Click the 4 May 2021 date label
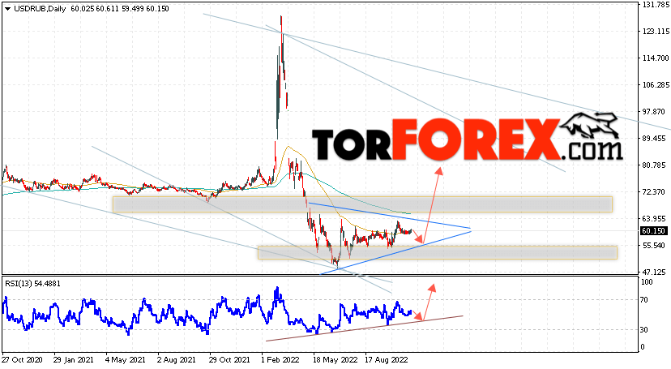671x369 pixels. pos(125,360)
